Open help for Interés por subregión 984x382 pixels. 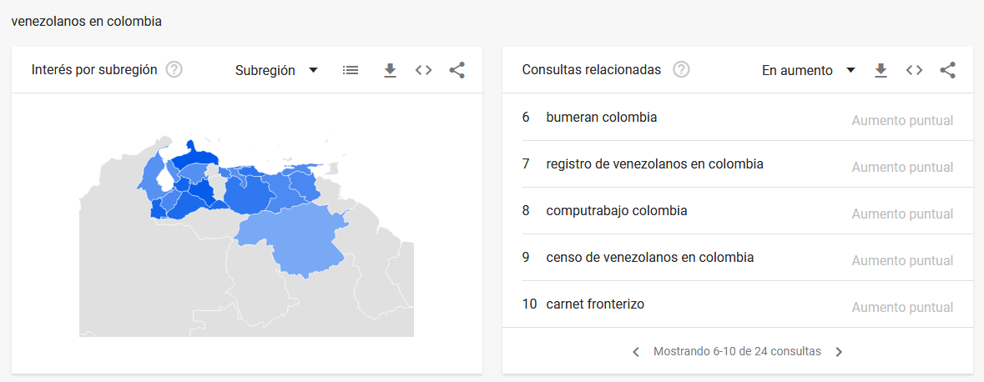174,69
